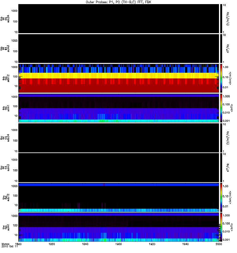237x253 pixels.
Task: Click the '1840' time axis tick label
Action: click(x=85, y=244)
